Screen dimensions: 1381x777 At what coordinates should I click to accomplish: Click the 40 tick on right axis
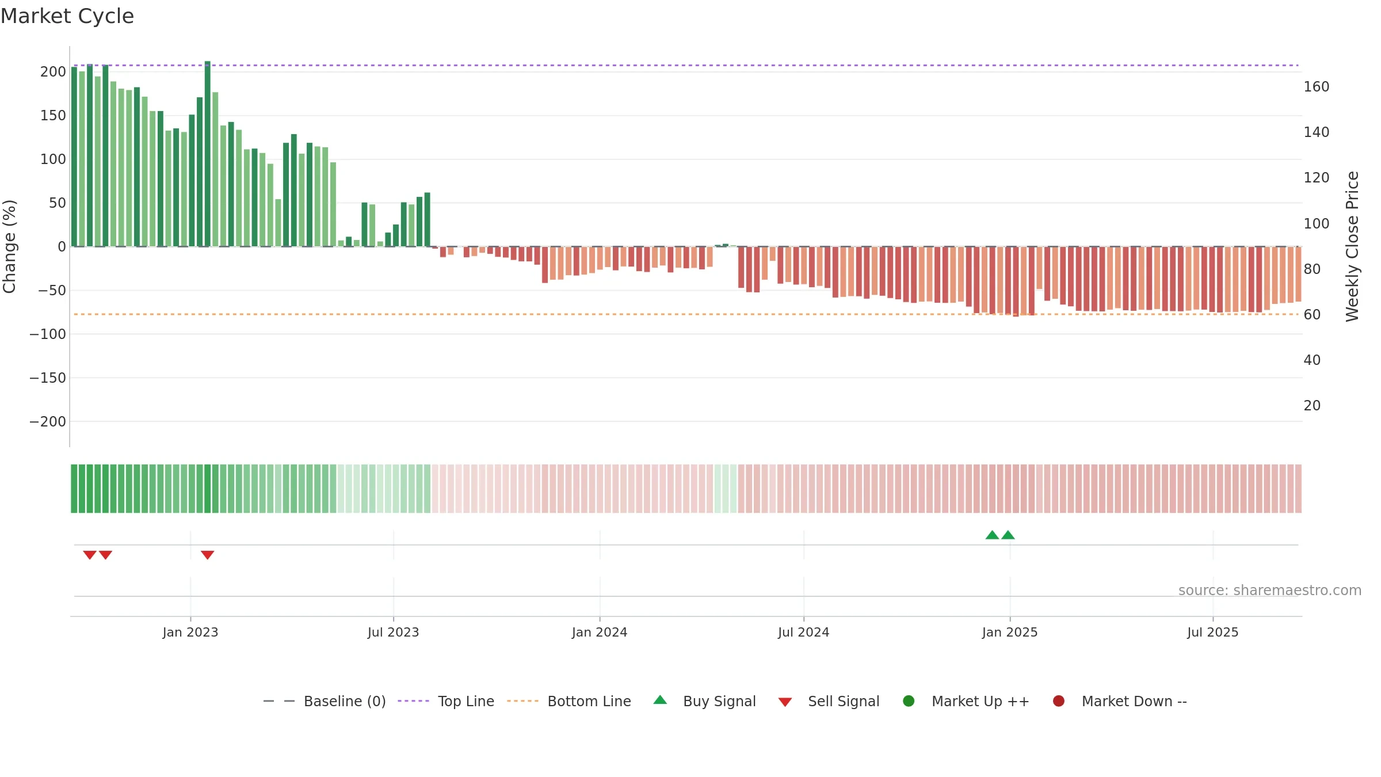pos(1312,360)
